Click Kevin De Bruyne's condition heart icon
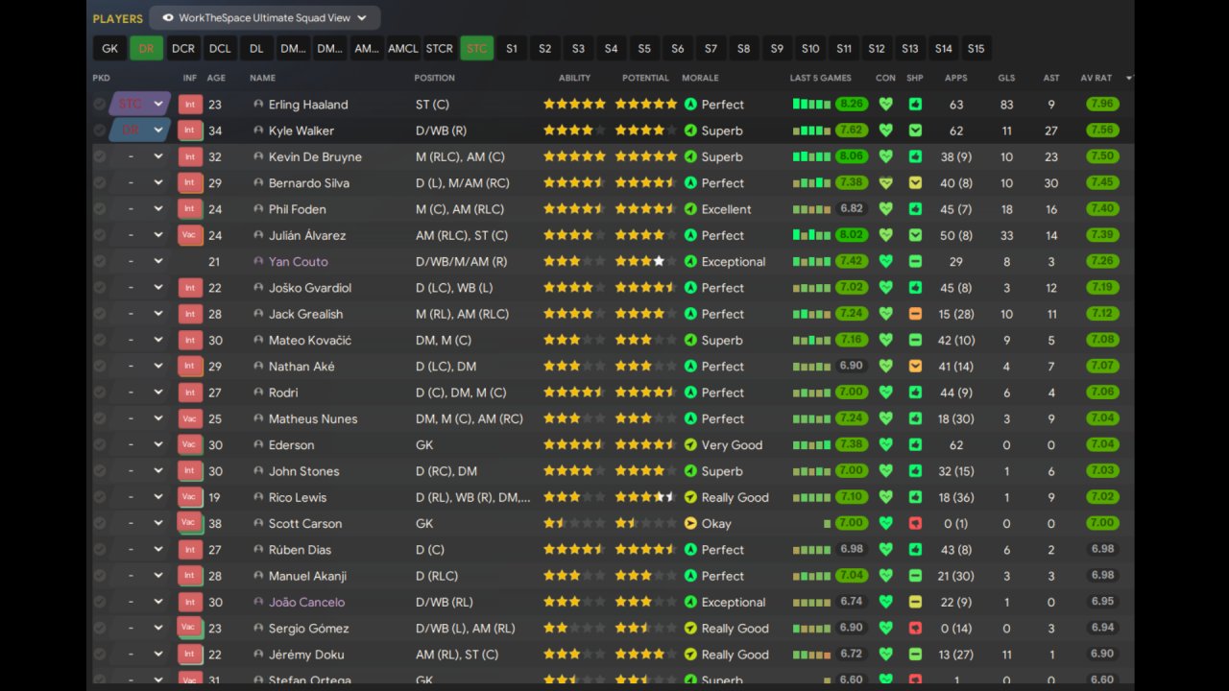This screenshot has height=691, width=1229. 885,157
